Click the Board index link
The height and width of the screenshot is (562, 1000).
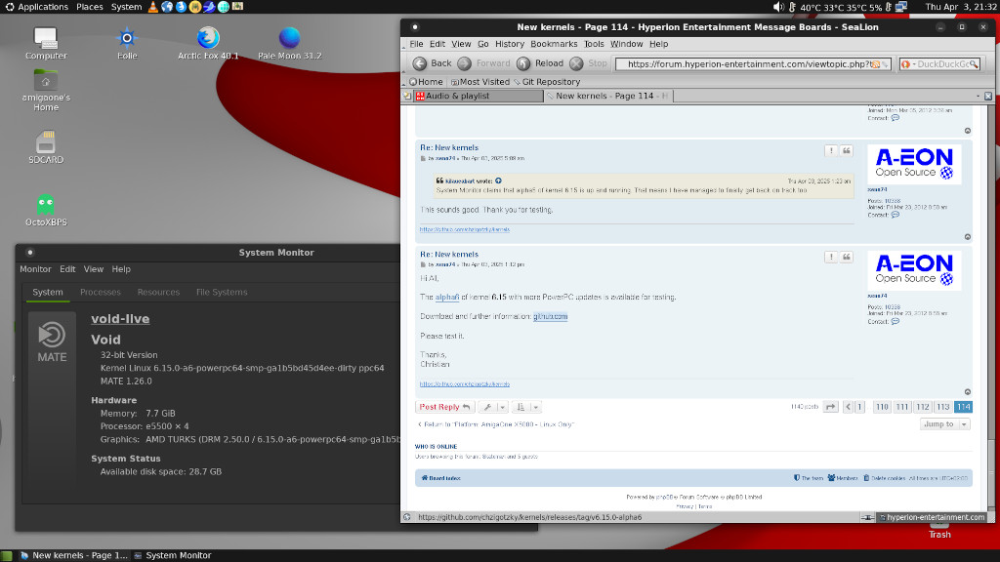click(440, 478)
